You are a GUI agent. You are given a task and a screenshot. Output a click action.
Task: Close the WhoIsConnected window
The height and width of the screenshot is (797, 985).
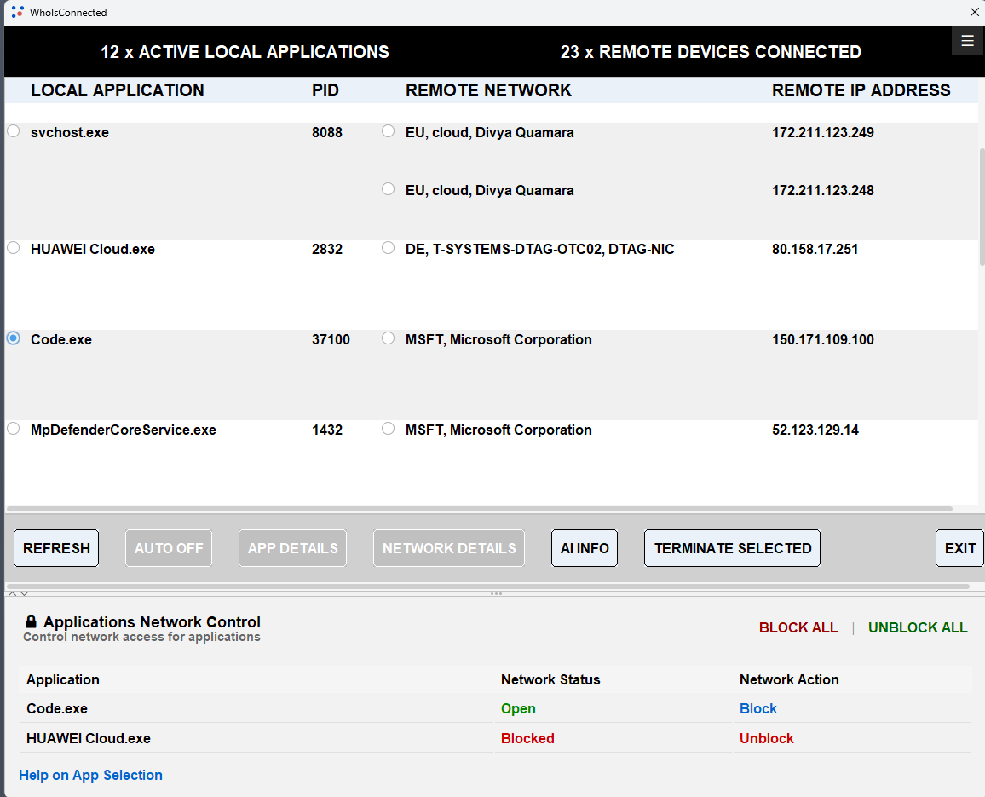(x=974, y=12)
